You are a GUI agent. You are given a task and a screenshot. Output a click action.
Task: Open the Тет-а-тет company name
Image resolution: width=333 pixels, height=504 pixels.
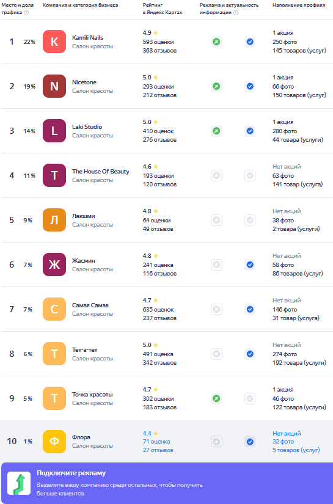(x=84, y=349)
